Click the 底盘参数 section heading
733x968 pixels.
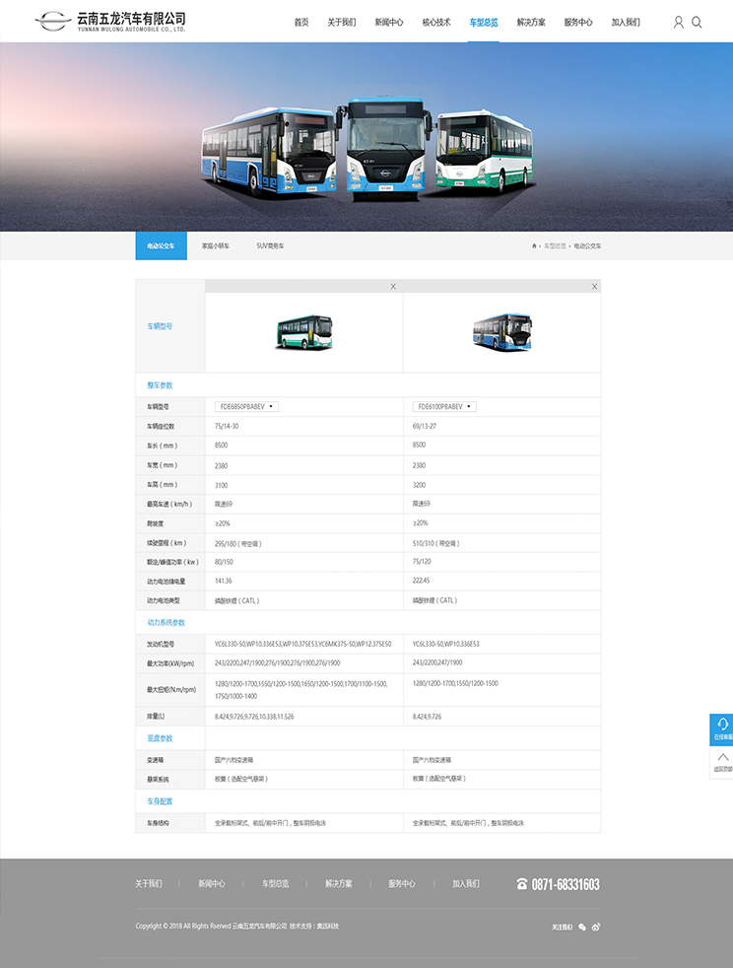tap(160, 738)
